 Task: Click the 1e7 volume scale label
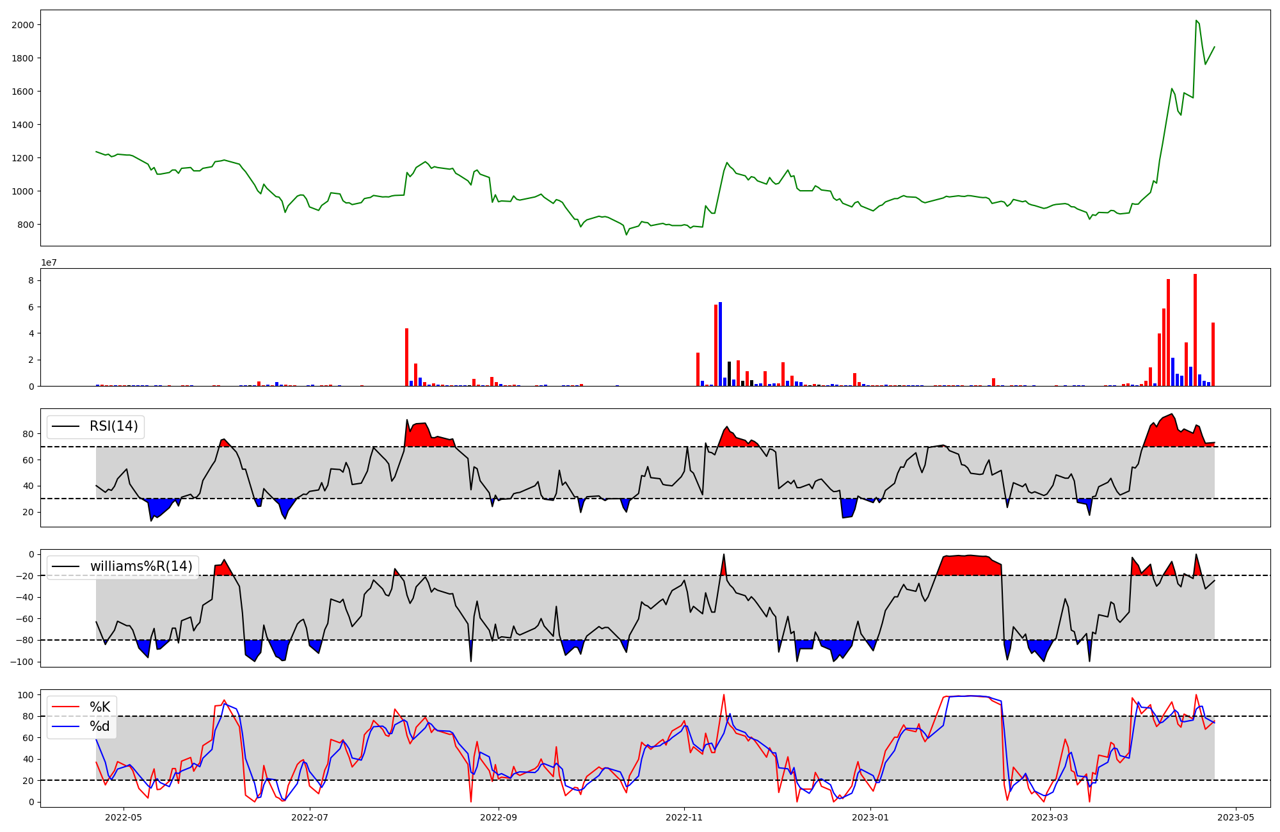(x=49, y=263)
